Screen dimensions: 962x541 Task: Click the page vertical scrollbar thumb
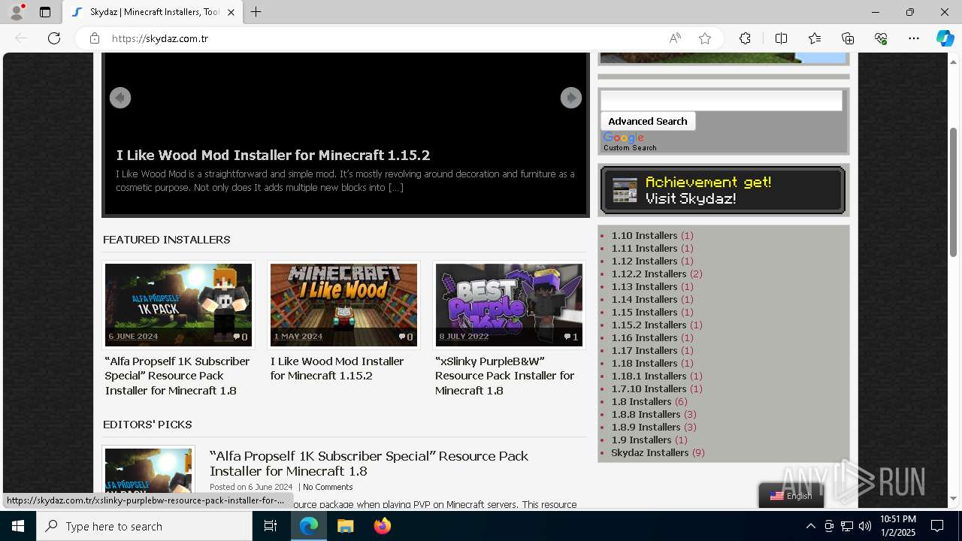[953, 192]
